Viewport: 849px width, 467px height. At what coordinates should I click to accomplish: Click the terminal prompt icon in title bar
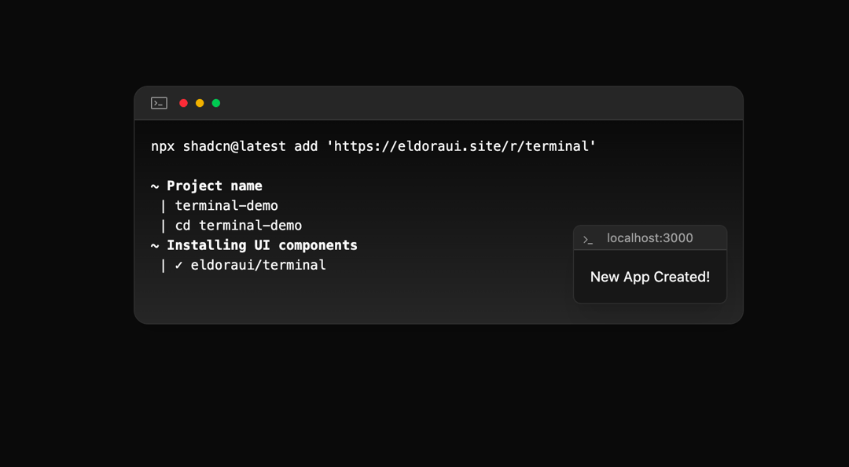click(159, 103)
